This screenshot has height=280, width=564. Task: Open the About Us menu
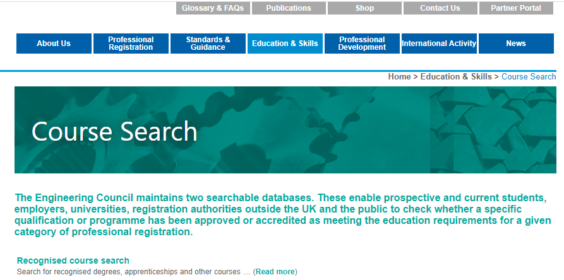pyautogui.click(x=54, y=44)
